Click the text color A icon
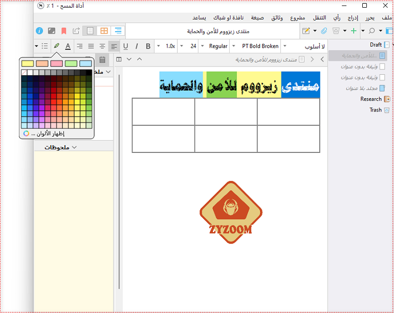The height and width of the screenshot is (313, 394). (68, 46)
